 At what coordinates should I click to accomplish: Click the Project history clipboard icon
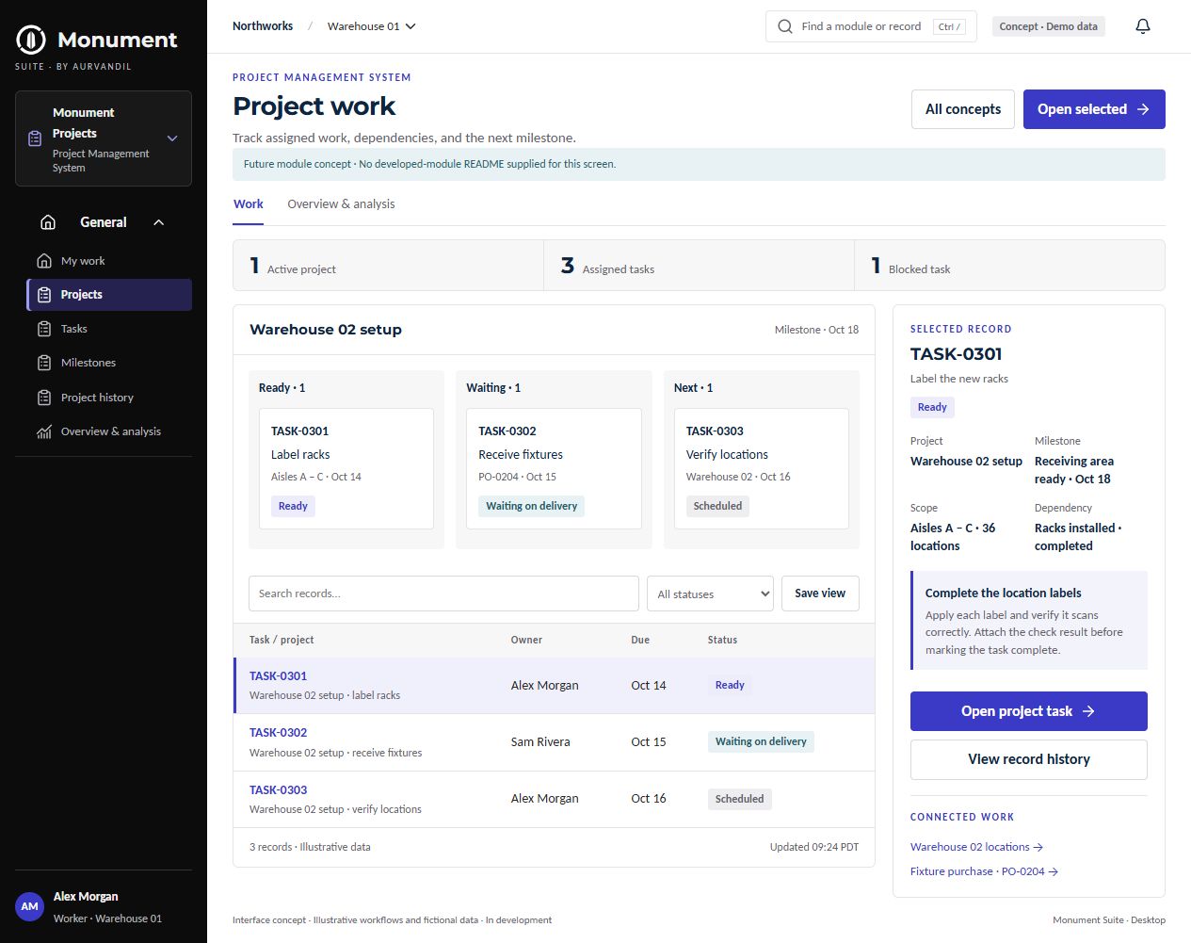44,398
